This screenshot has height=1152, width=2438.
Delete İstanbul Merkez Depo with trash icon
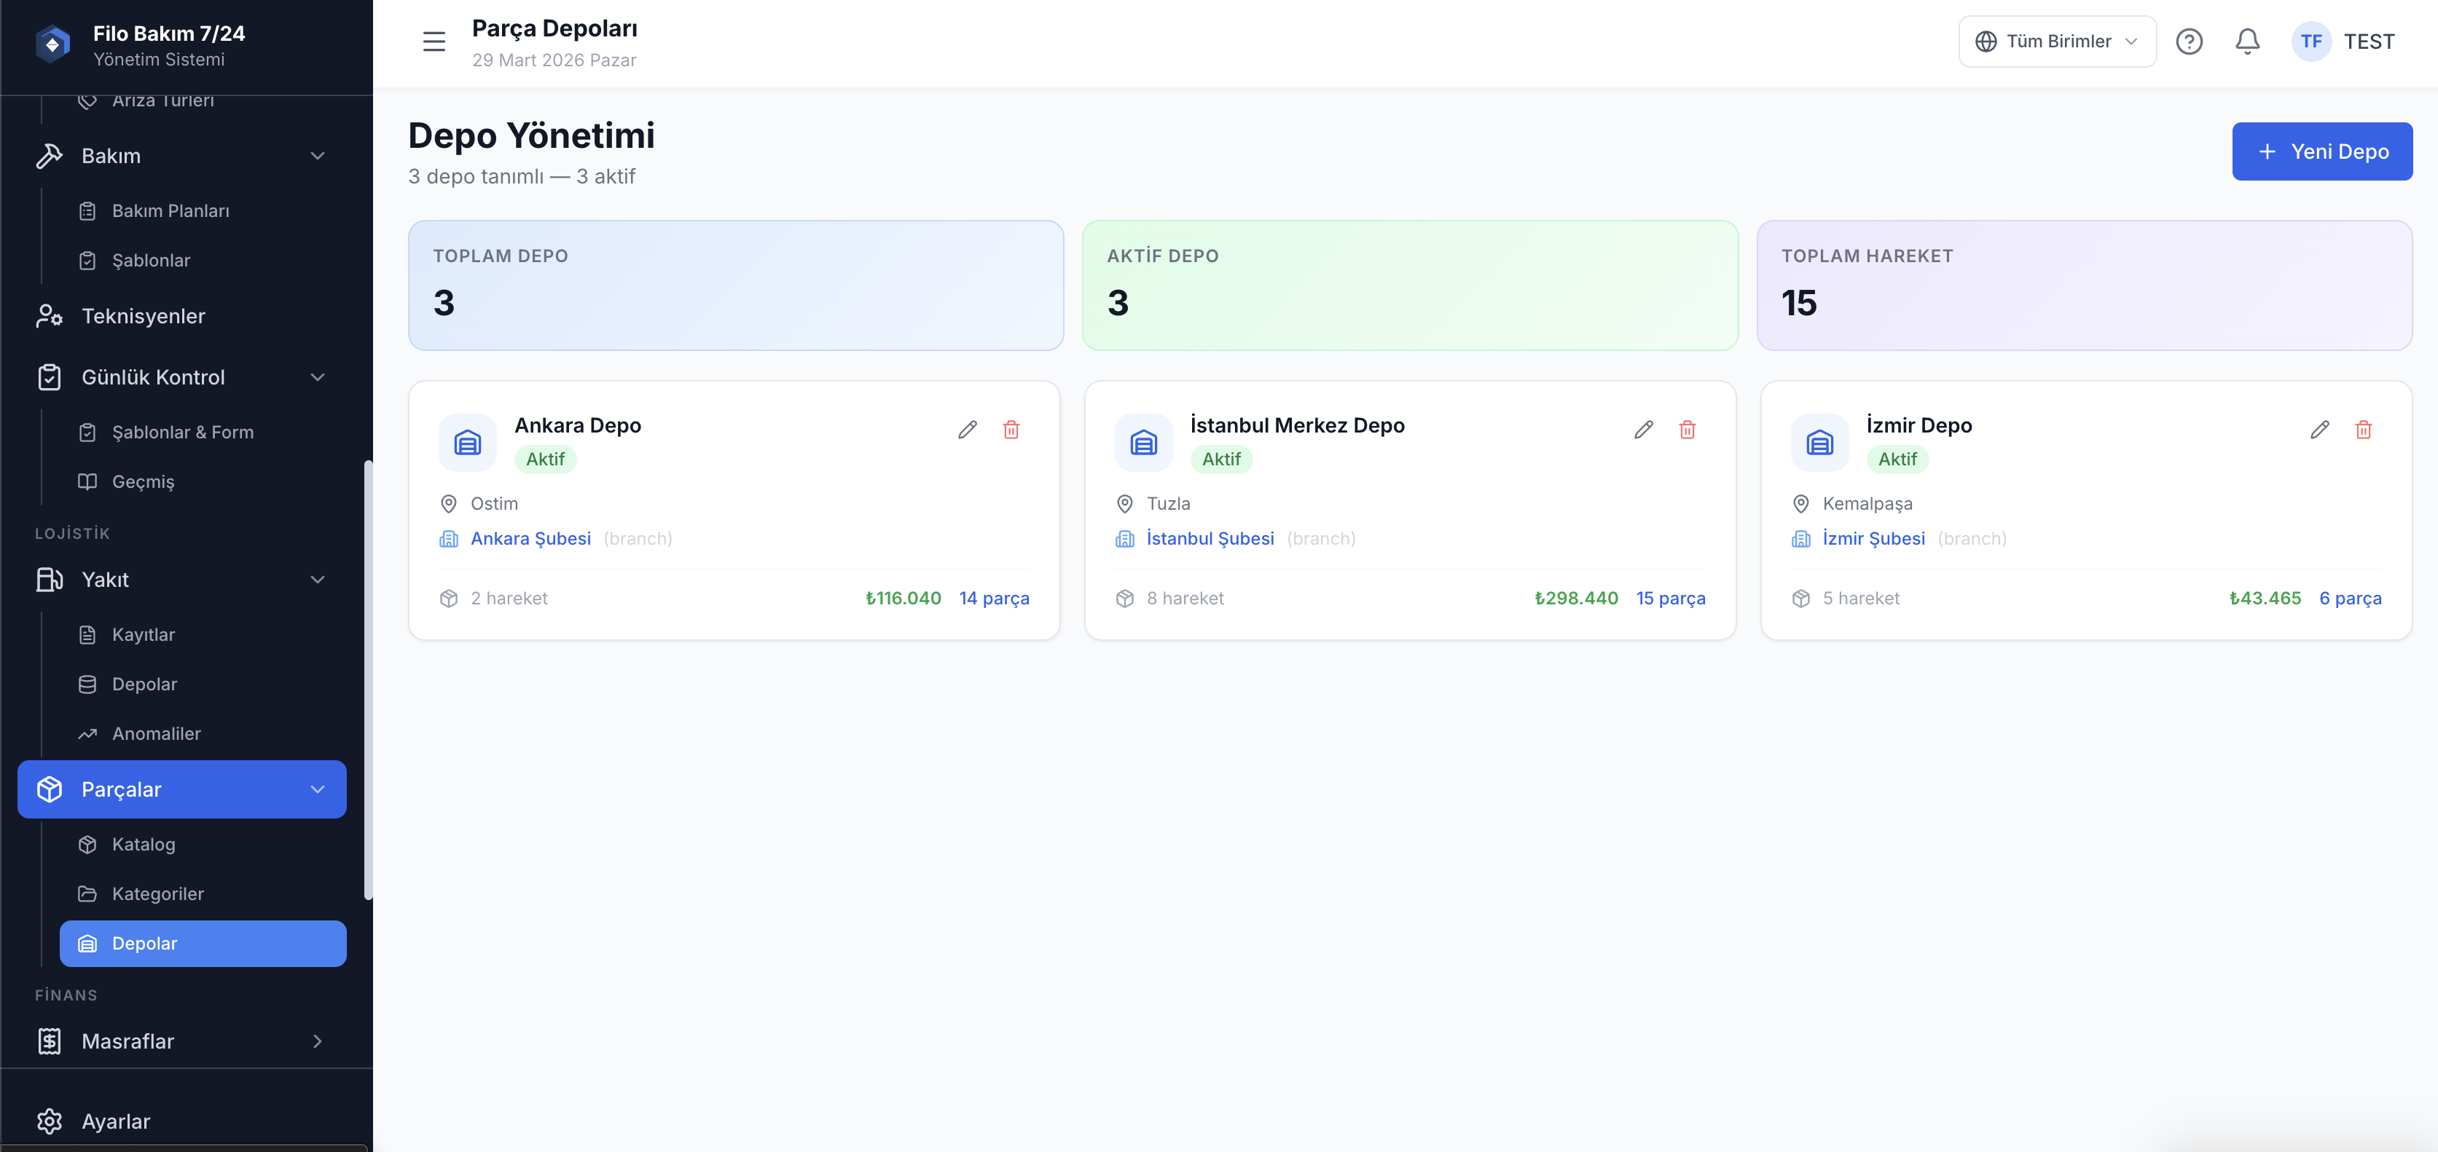[x=1687, y=430]
